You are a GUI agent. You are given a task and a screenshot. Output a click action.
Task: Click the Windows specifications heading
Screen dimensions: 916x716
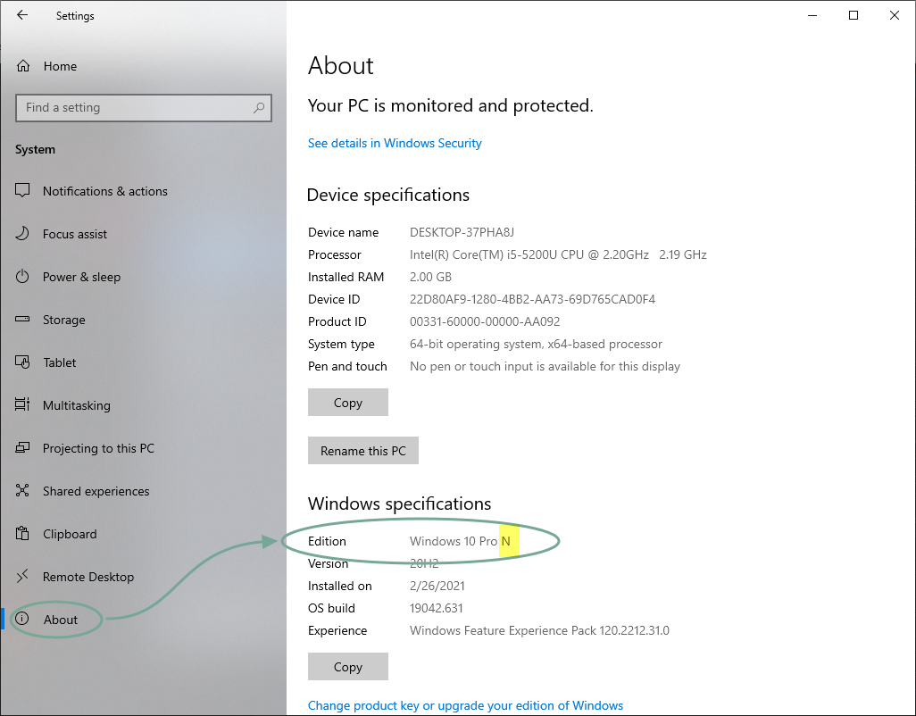400,504
